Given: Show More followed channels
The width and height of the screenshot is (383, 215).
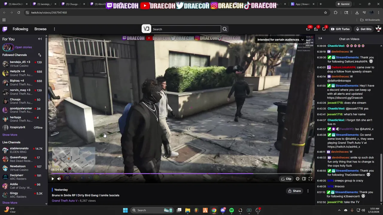Looking at the screenshot, I should click(10, 135).
